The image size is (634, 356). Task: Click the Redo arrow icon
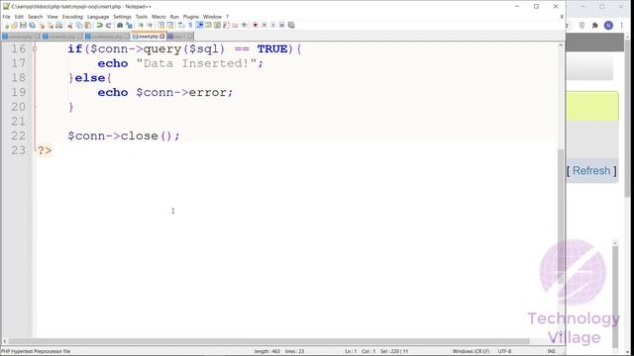pos(108,25)
